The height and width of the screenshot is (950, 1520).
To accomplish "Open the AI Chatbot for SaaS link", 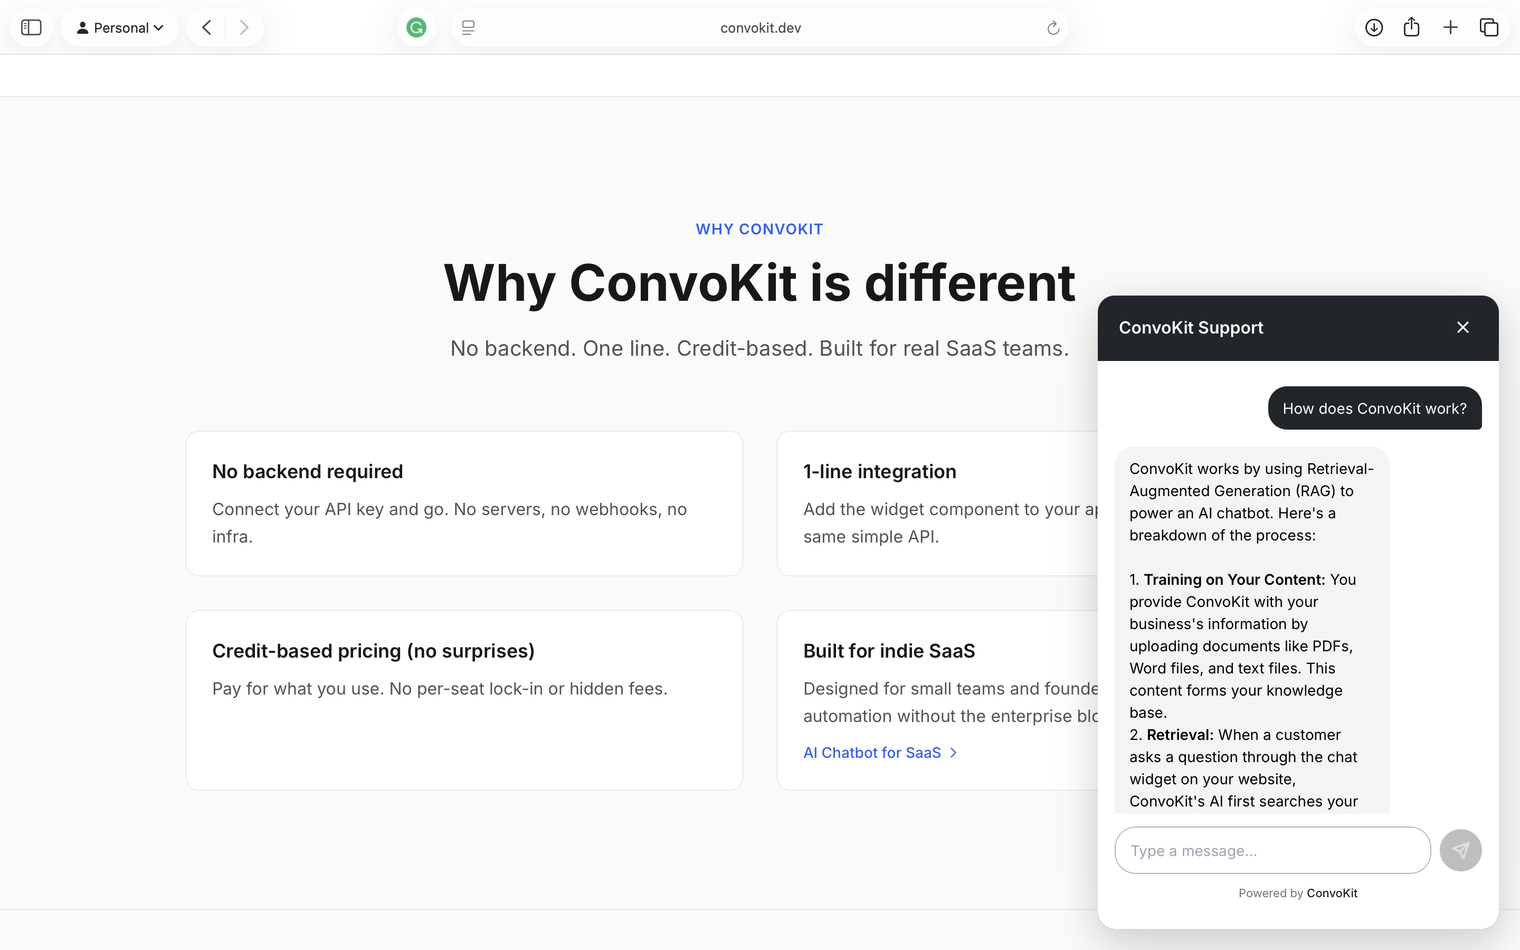I will click(872, 752).
